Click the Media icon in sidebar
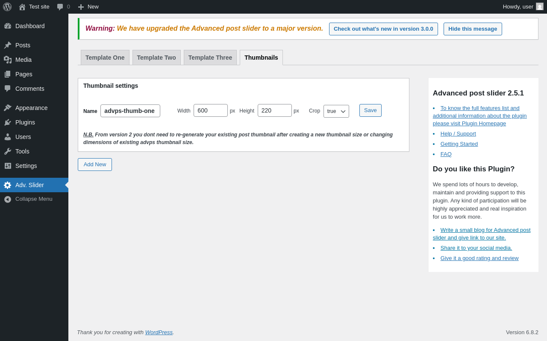This screenshot has height=341, width=547. click(8, 60)
